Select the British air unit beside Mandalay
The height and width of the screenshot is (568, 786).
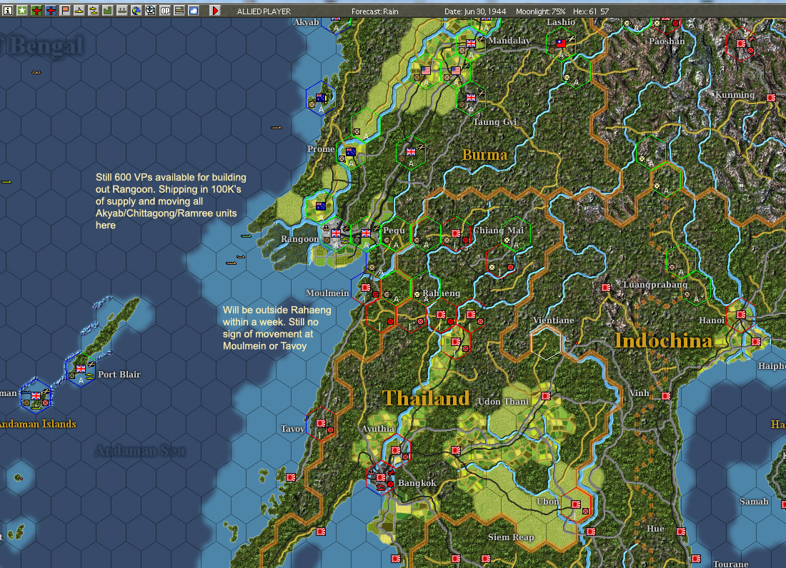coord(471,44)
